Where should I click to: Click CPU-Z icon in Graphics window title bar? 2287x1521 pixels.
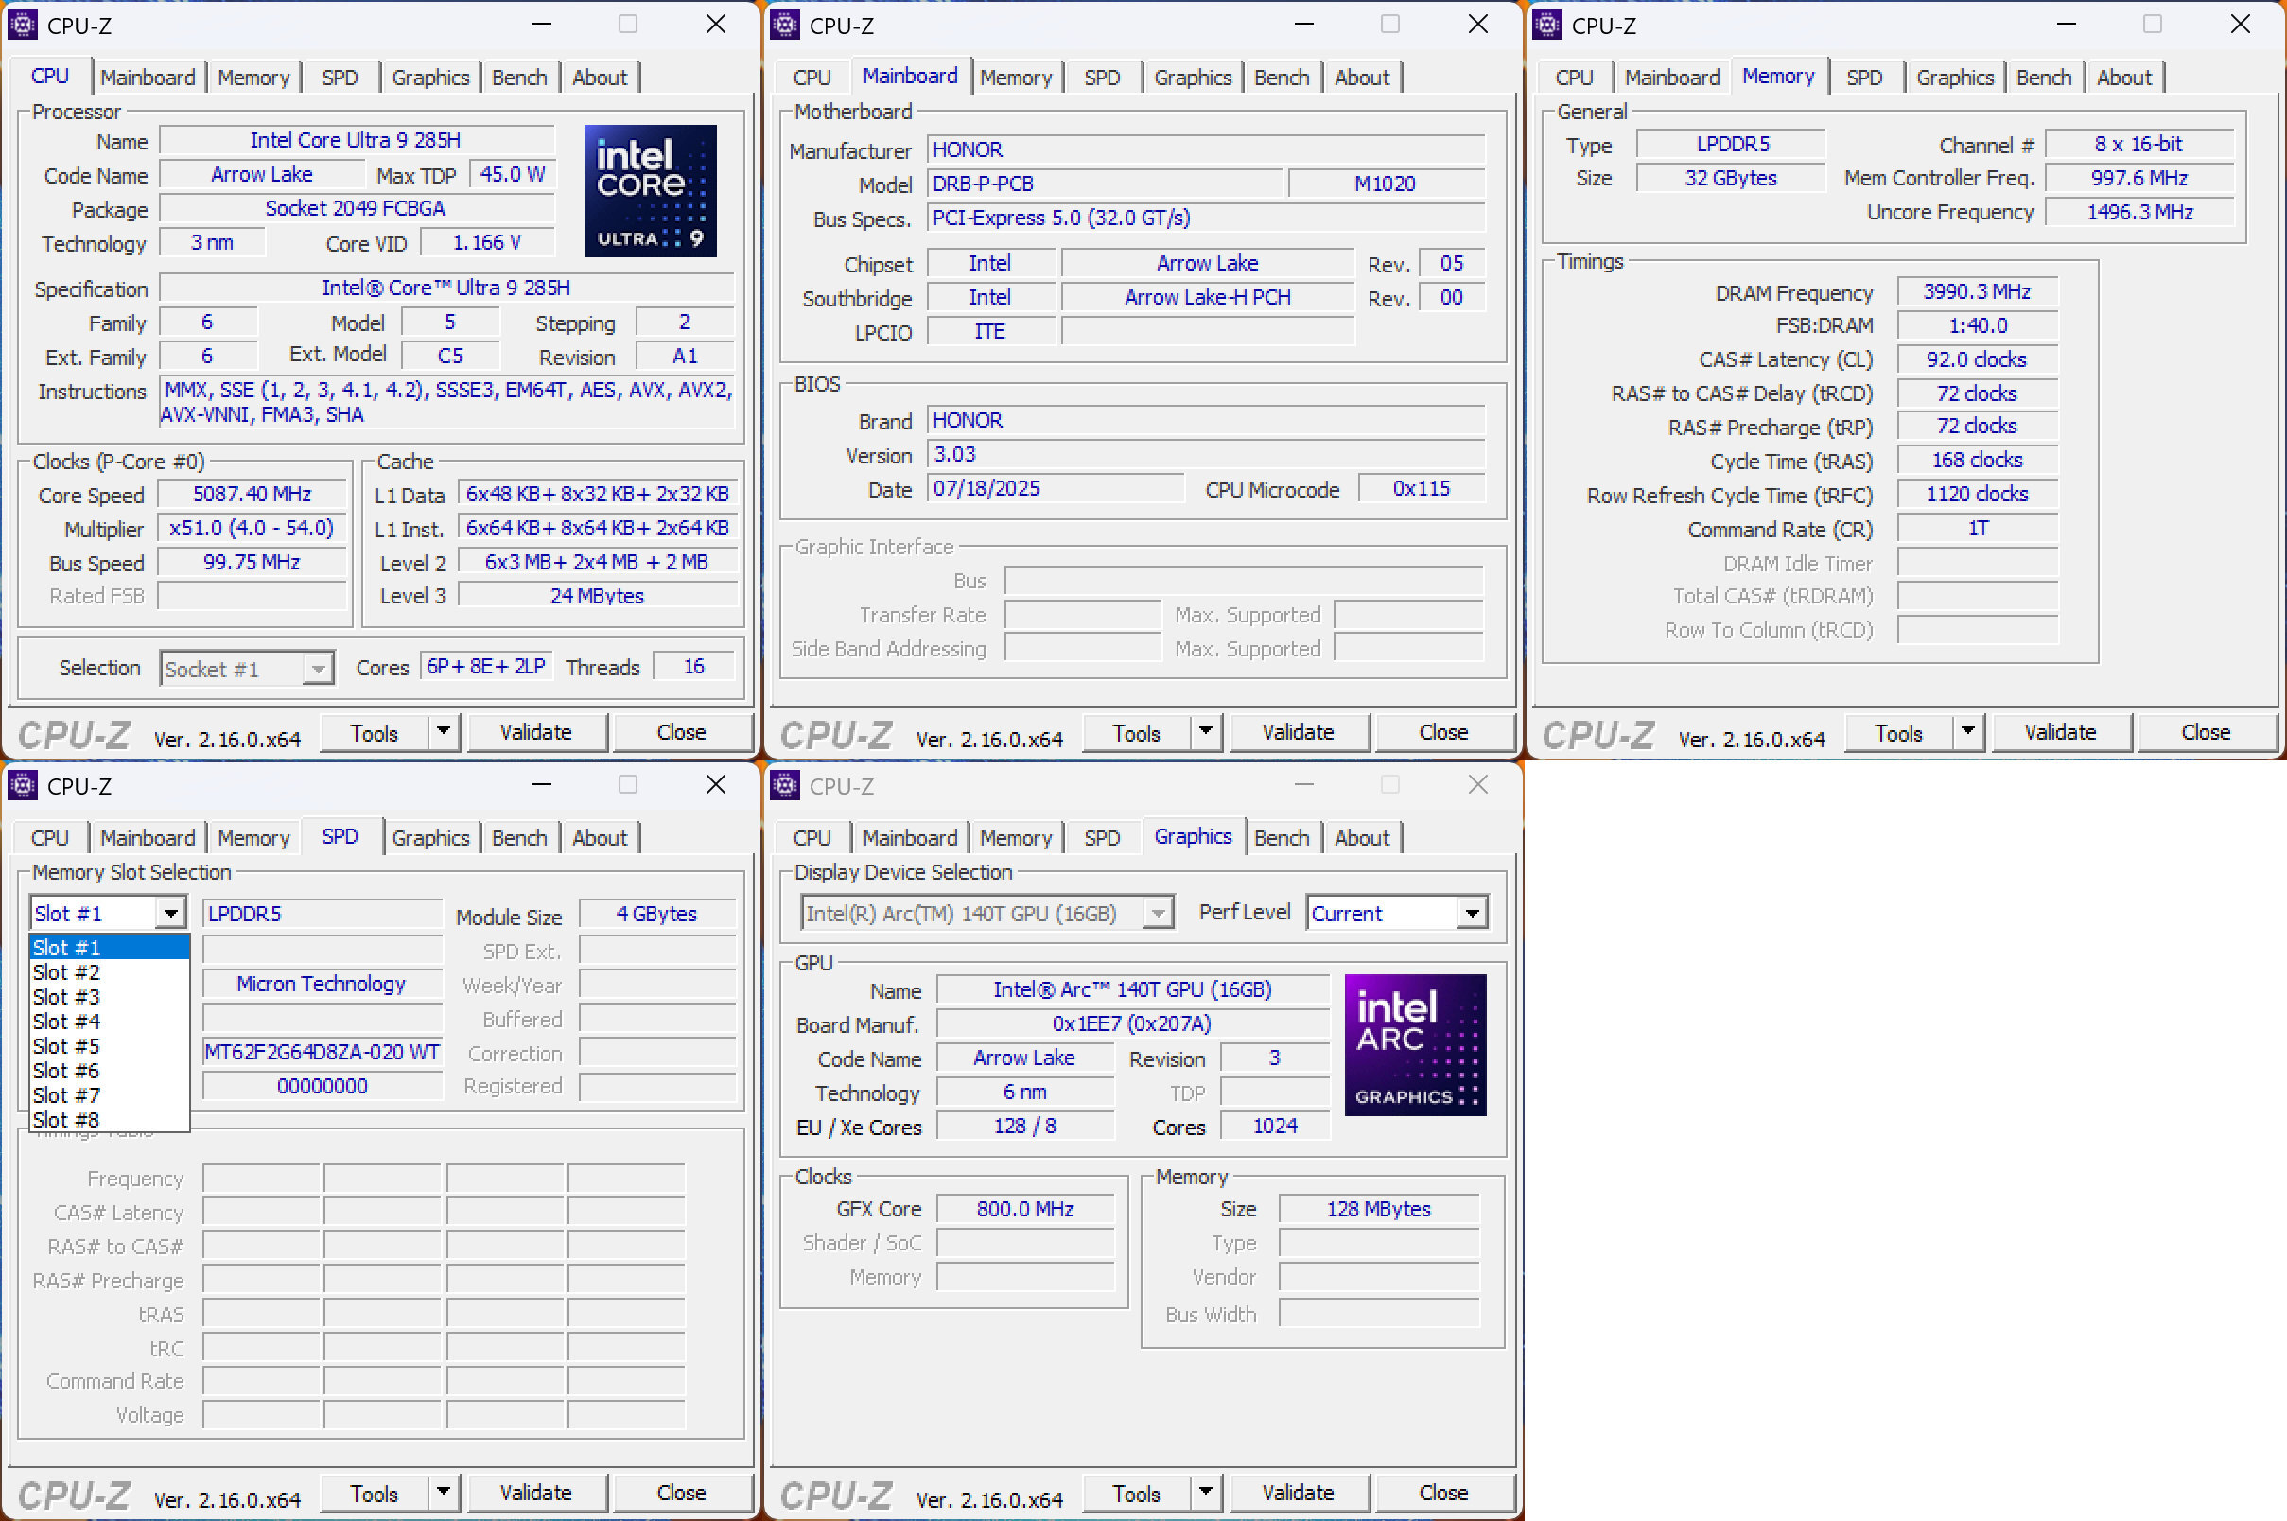click(x=785, y=786)
